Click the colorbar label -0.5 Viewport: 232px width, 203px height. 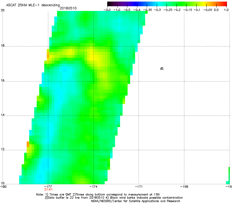[x=127, y=10]
